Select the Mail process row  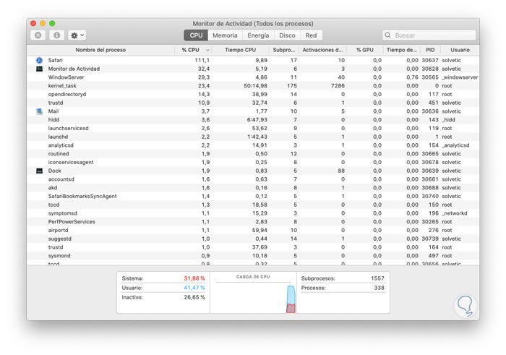click(x=253, y=111)
